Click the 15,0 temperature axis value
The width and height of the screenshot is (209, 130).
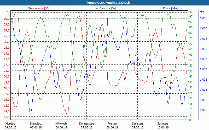pyautogui.click(x=7, y=106)
